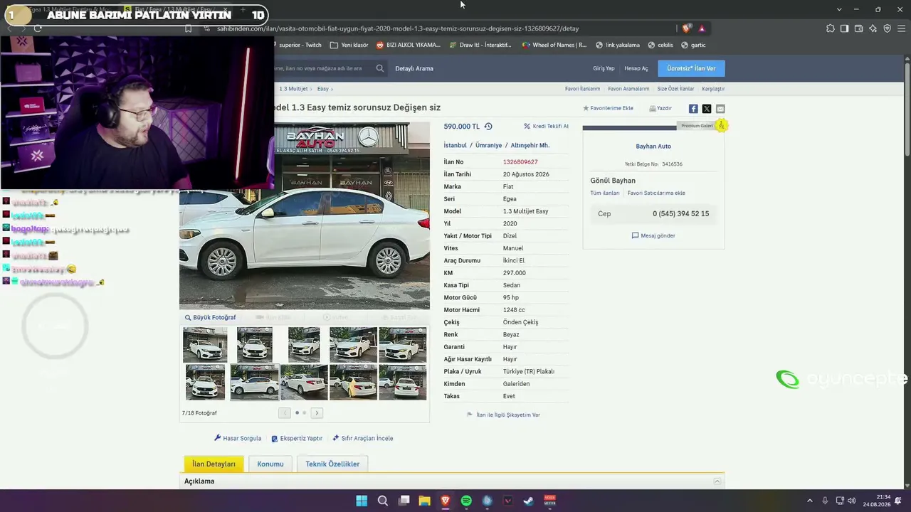Image resolution: width=911 pixels, height=512 pixels.
Task: Click the Yazdır print link
Action: [x=660, y=108]
